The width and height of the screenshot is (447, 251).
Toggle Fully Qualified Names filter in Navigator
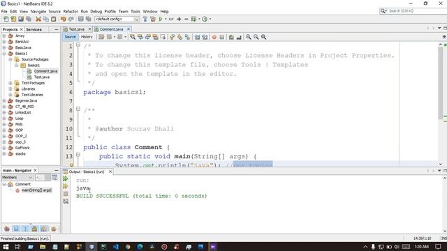tap(54, 229)
